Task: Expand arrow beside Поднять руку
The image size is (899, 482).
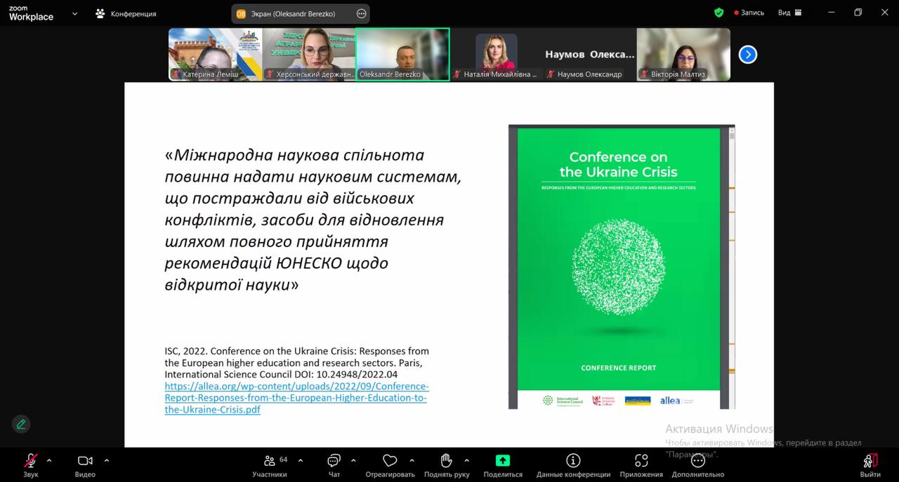Action: (466, 461)
